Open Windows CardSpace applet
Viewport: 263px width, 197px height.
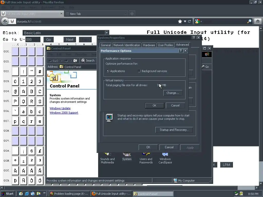(165, 158)
